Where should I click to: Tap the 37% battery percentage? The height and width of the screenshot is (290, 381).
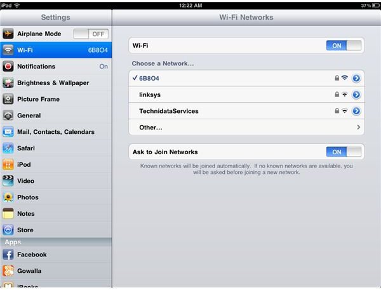(366, 5)
